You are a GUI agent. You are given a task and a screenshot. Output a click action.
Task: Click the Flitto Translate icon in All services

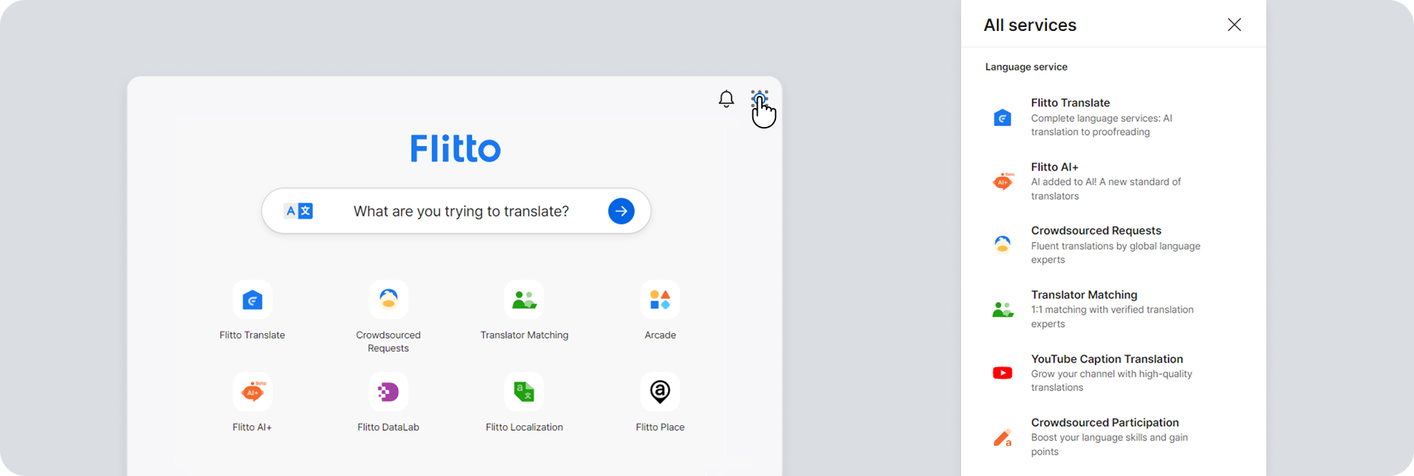tap(1003, 117)
